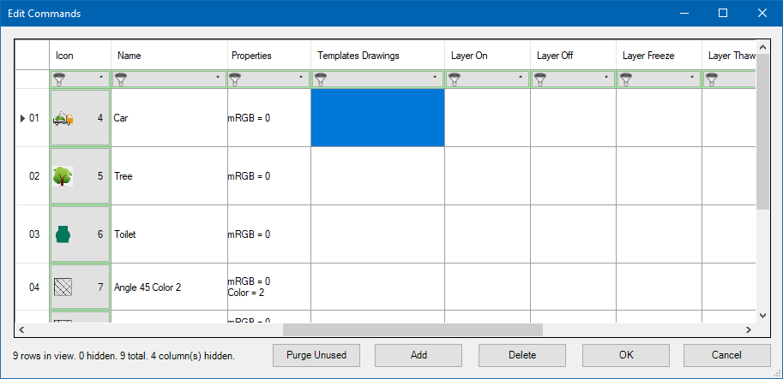Click the Color = 2 properties cell
783x379 pixels.
pos(269,287)
